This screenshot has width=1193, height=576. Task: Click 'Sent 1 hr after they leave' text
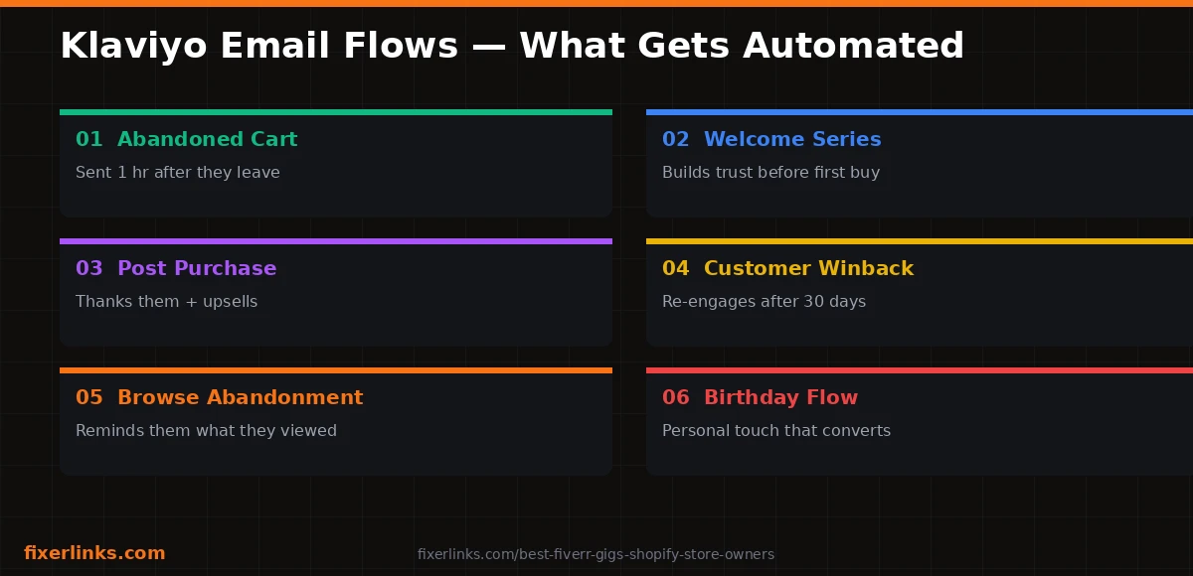point(178,173)
